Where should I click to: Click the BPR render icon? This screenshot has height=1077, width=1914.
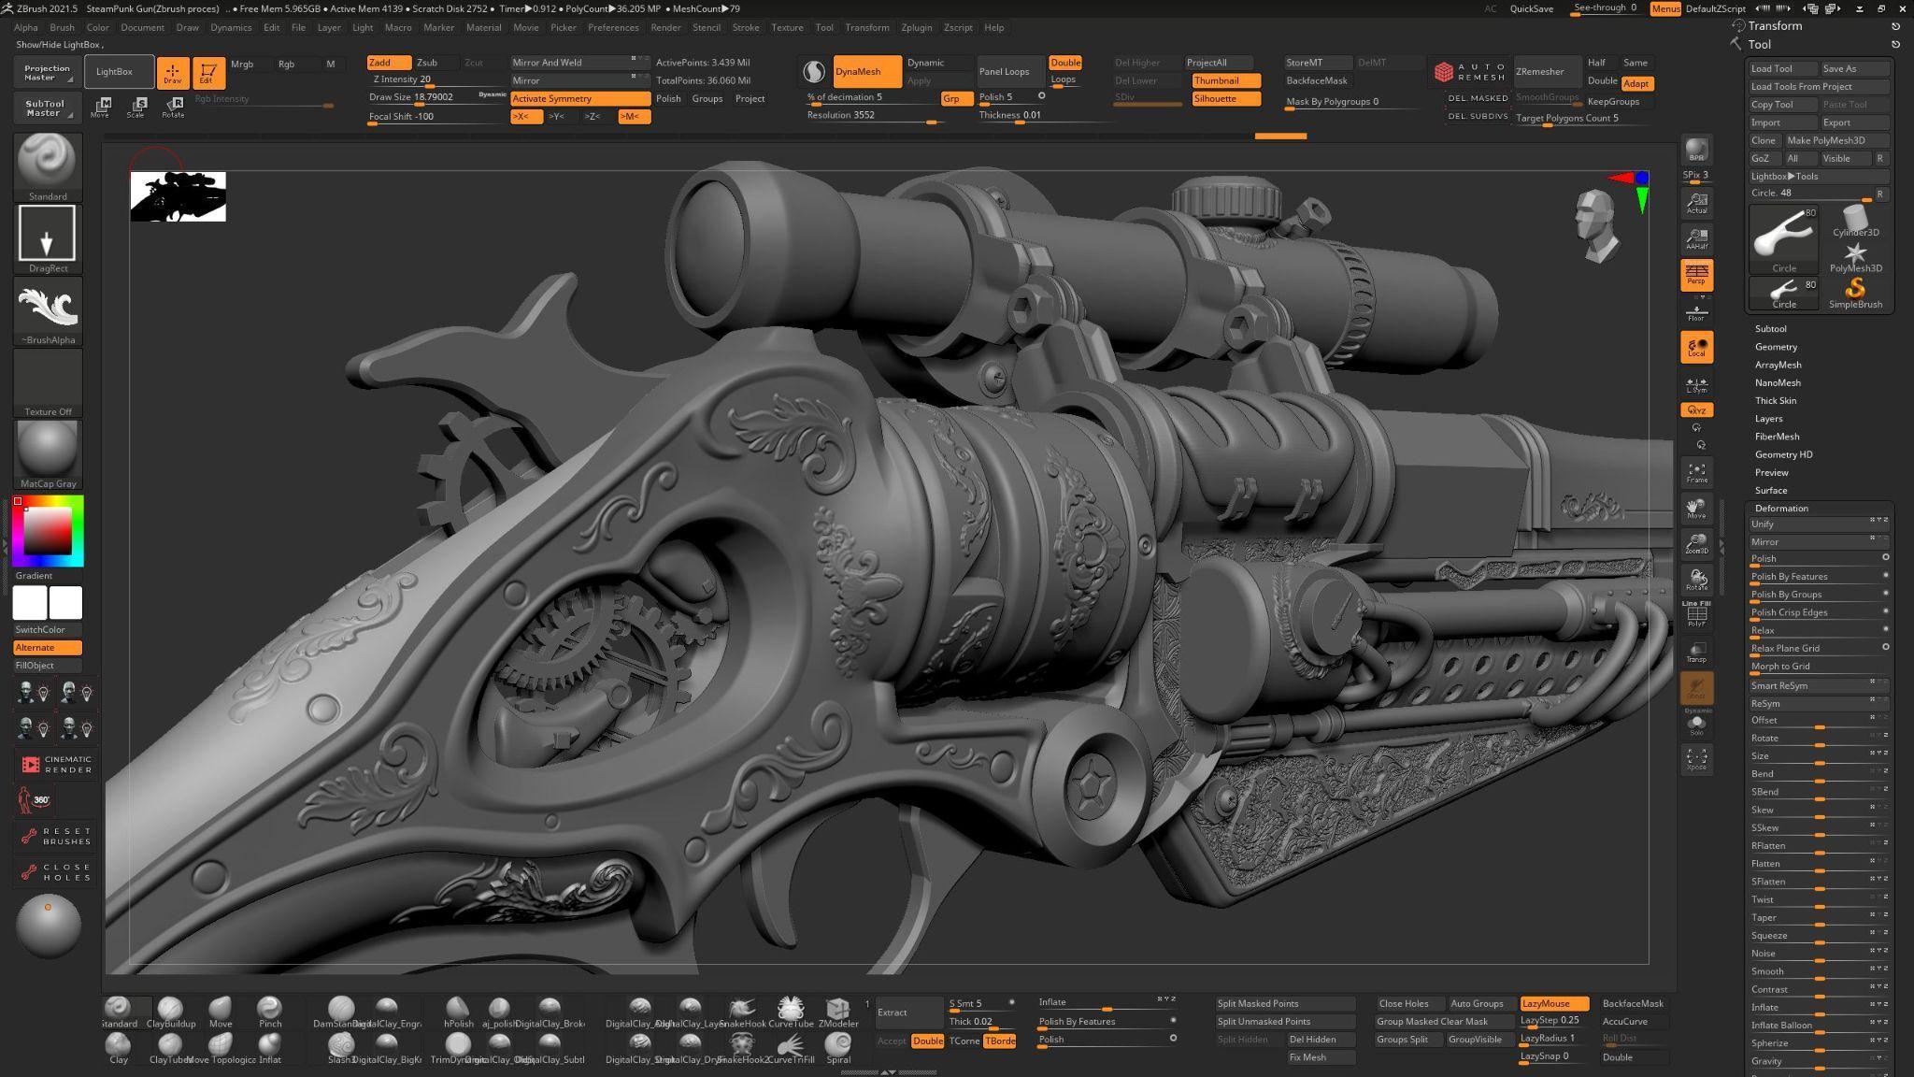pos(1696,150)
